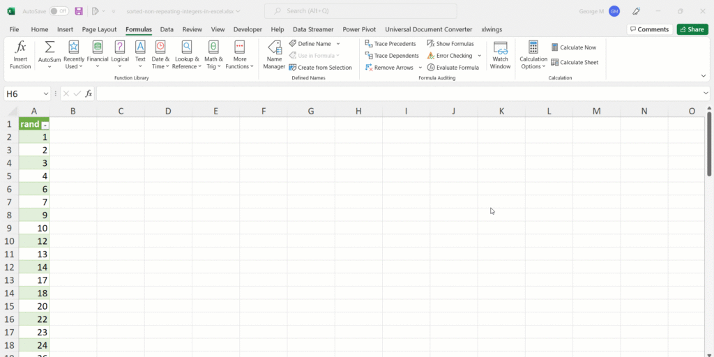This screenshot has width=714, height=357.
Task: Open the rand column filter dropdown
Action: point(45,125)
